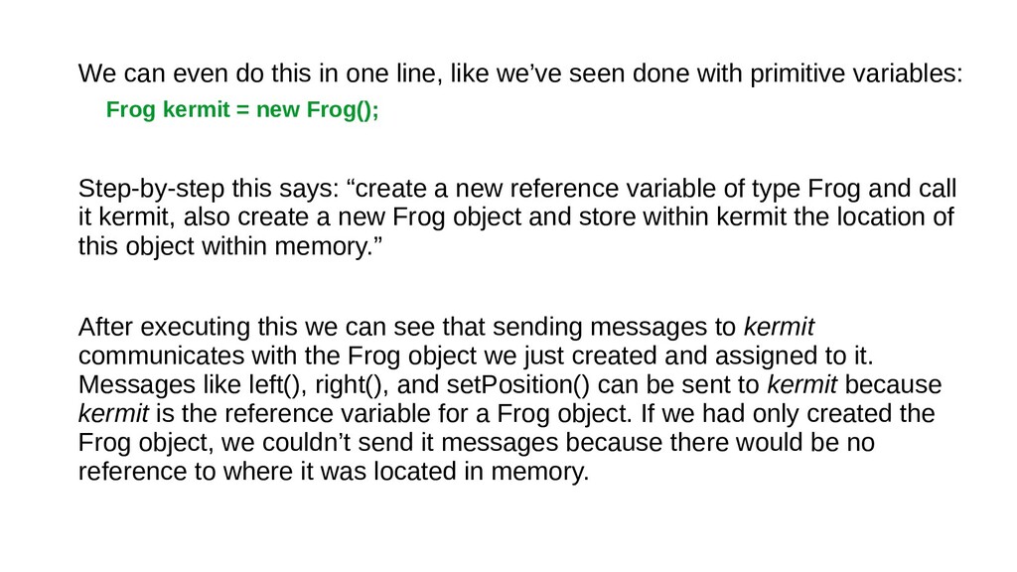Click the words "We can even" at the top
1017x572 pixels.
154,73
